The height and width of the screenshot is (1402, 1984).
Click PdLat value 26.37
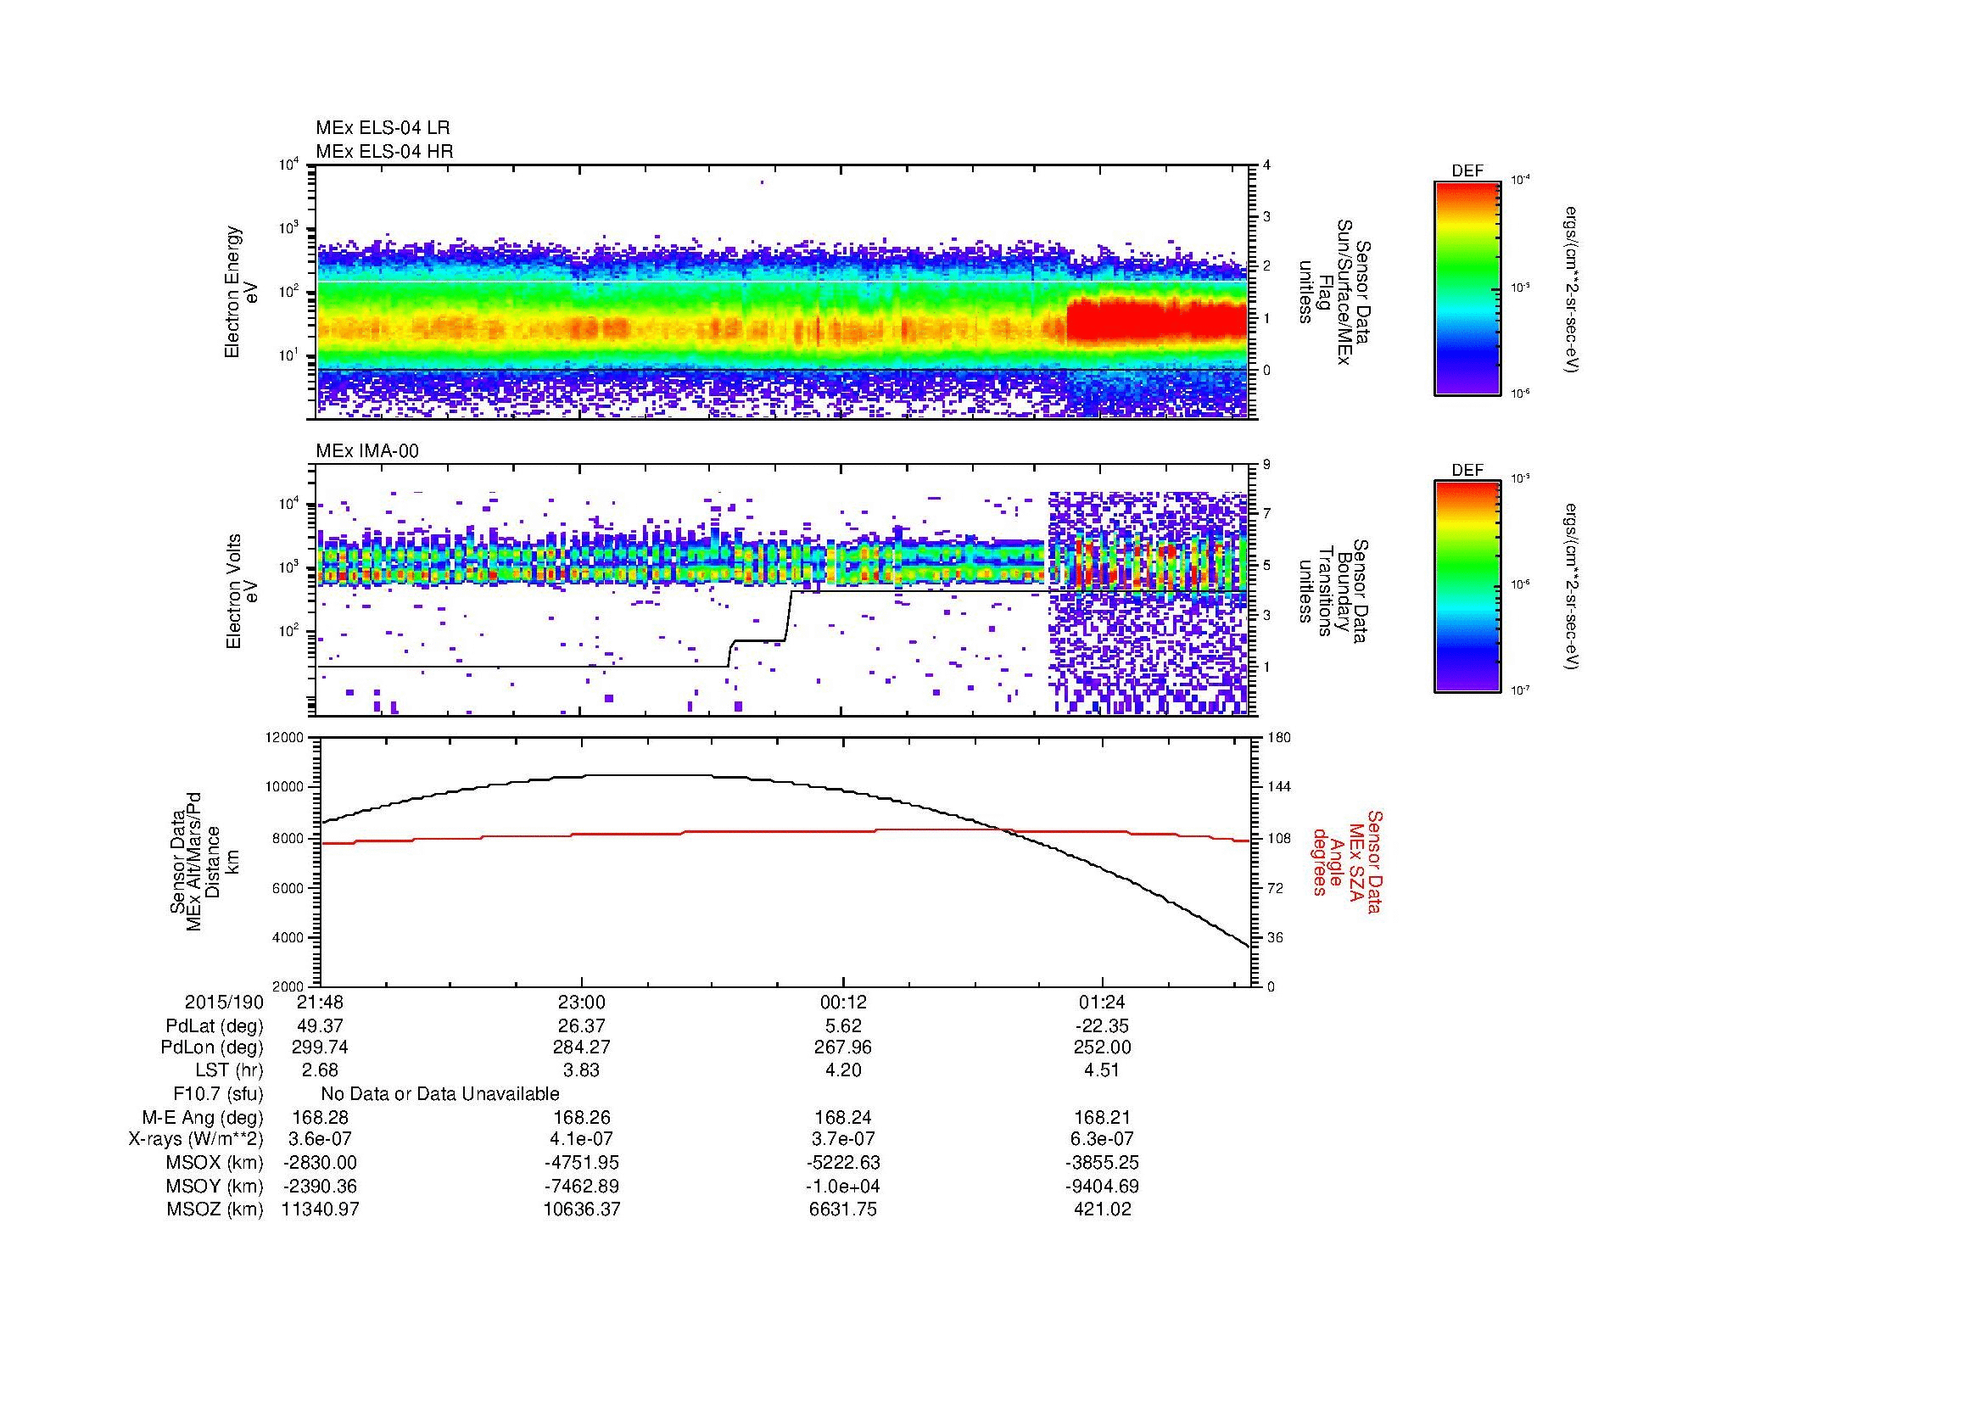point(582,1026)
